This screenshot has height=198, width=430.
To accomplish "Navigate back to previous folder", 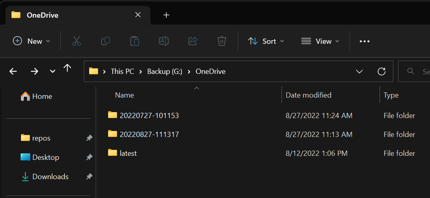I will [13, 71].
